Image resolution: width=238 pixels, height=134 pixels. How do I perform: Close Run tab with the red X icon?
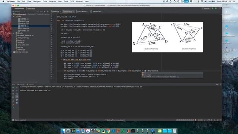click(x=13, y=105)
